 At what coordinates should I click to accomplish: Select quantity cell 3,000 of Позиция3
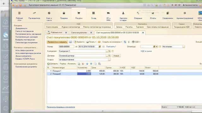tap(84, 74)
